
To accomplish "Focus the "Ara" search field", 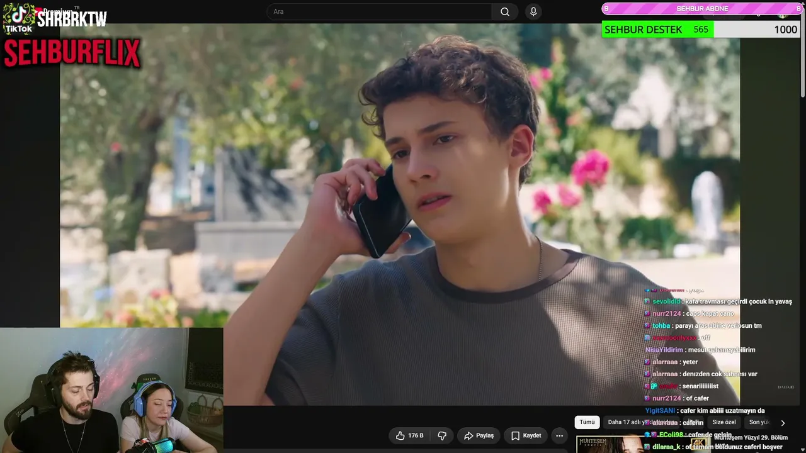I will (x=379, y=12).
